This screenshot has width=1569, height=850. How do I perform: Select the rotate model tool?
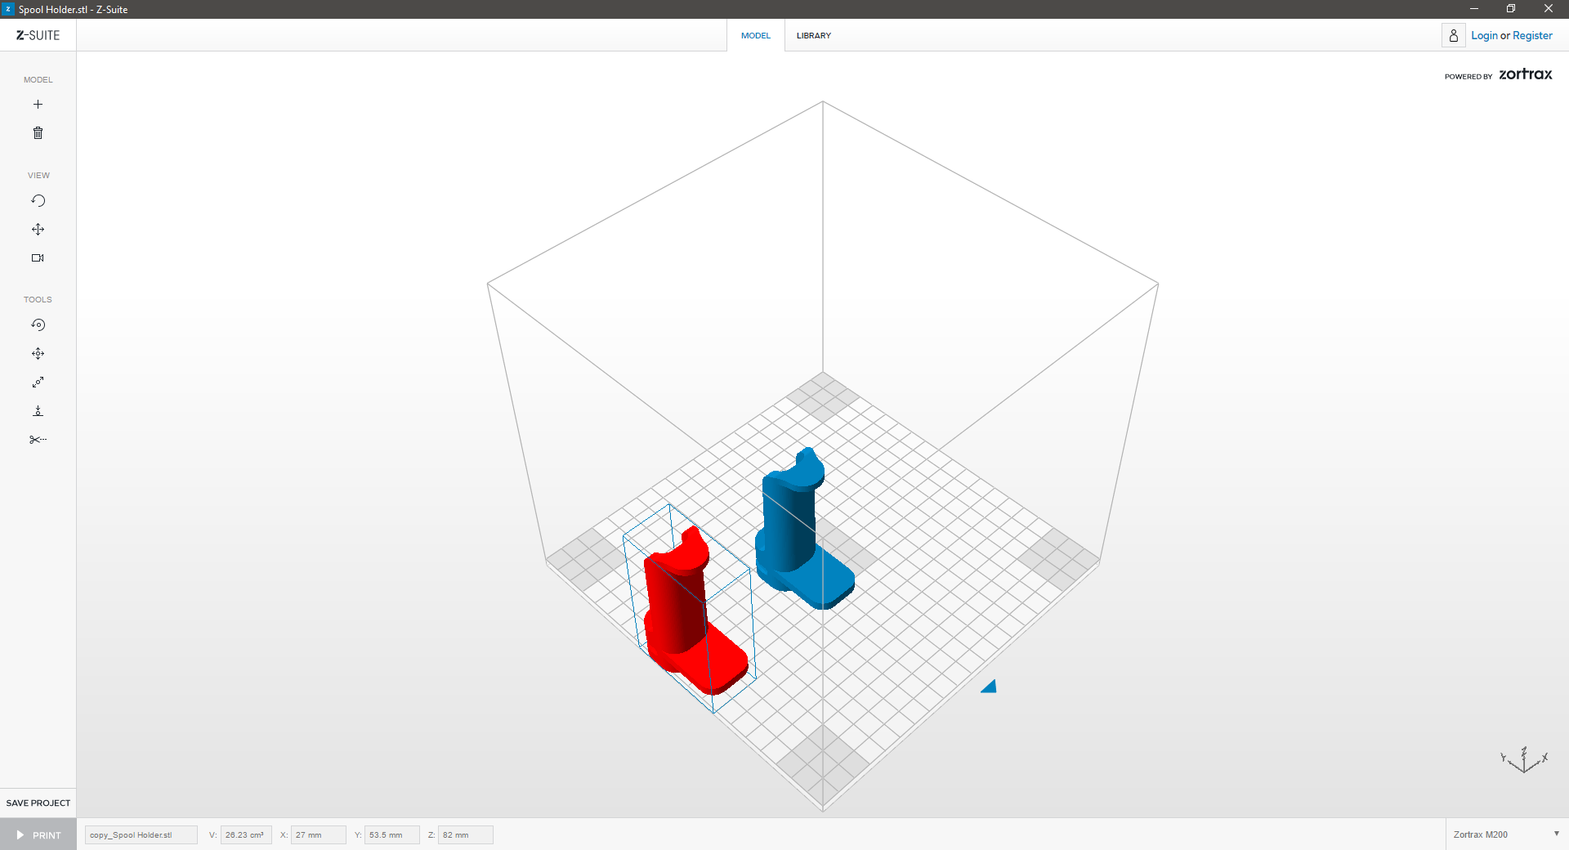tap(38, 325)
